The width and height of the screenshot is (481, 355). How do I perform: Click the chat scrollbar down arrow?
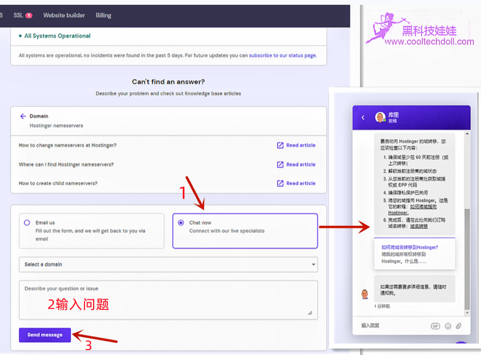coord(467,312)
